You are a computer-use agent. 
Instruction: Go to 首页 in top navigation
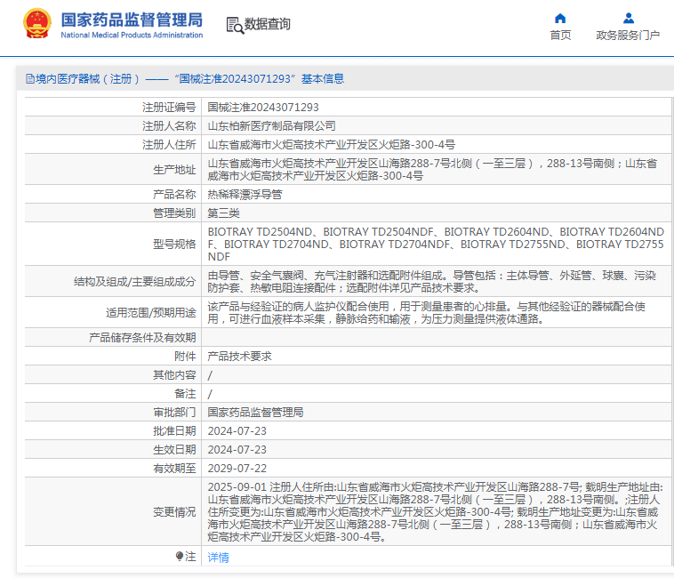pos(560,36)
